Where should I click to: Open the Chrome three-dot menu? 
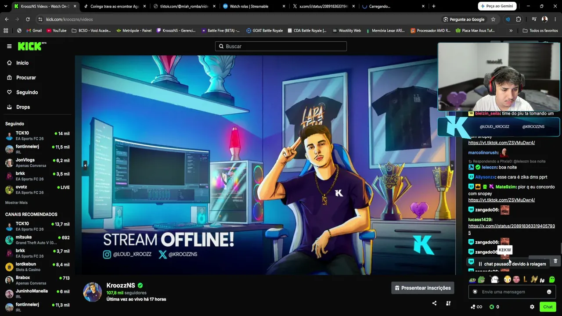[555, 19]
